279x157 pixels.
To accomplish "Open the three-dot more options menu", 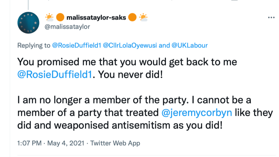I will (x=271, y=18).
